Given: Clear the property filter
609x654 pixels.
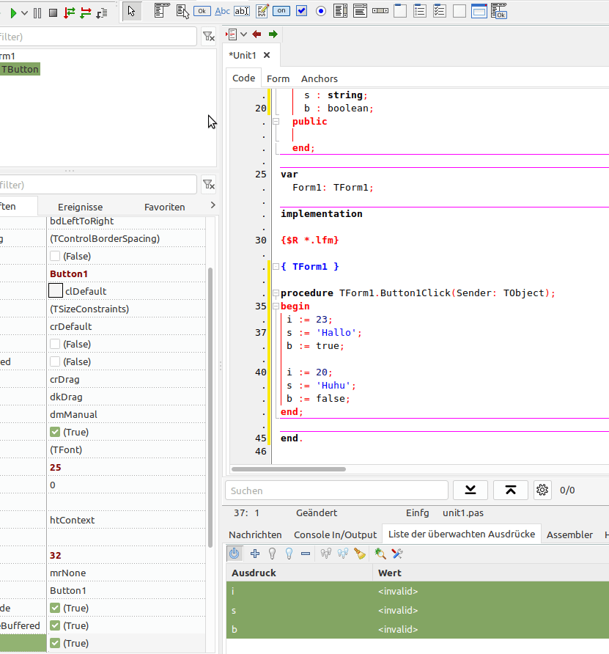Looking at the screenshot, I should point(208,184).
